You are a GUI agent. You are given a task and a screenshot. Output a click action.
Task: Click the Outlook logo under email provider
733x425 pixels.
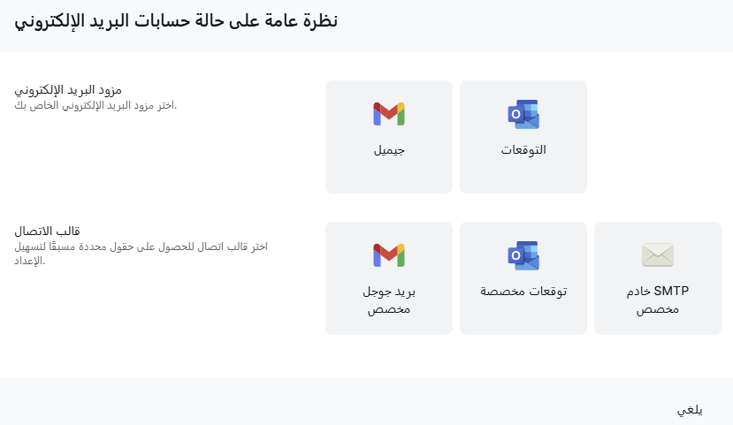pos(523,114)
